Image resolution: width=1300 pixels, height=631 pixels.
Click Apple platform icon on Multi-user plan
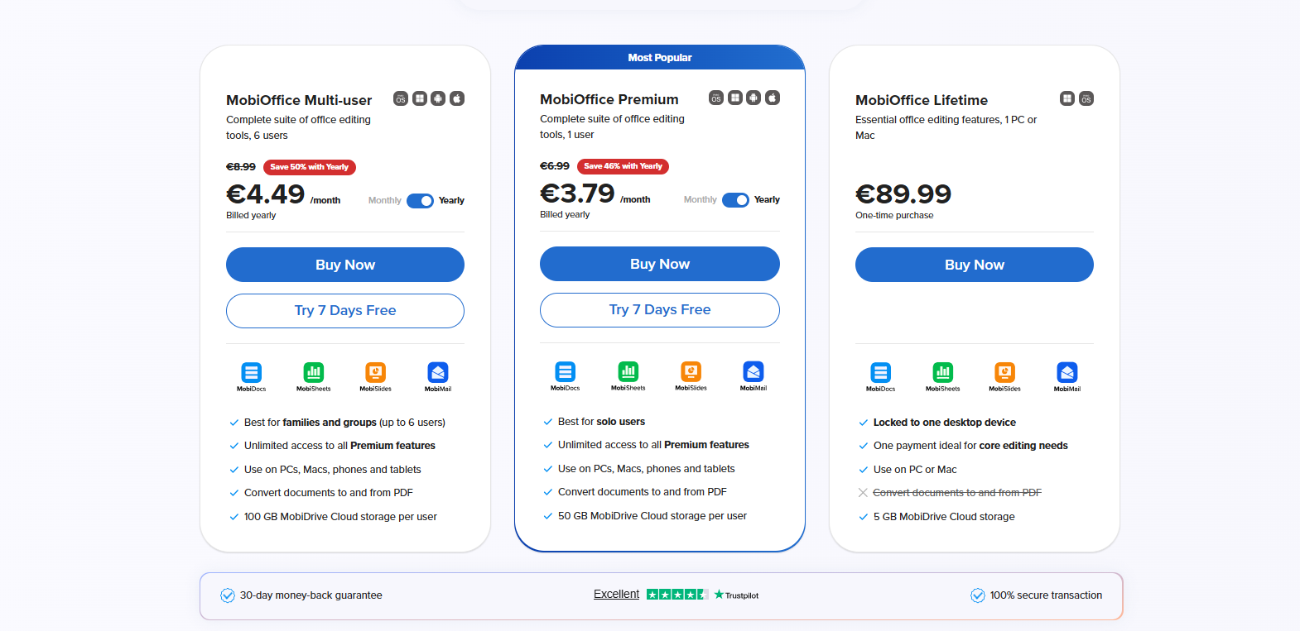pos(457,98)
